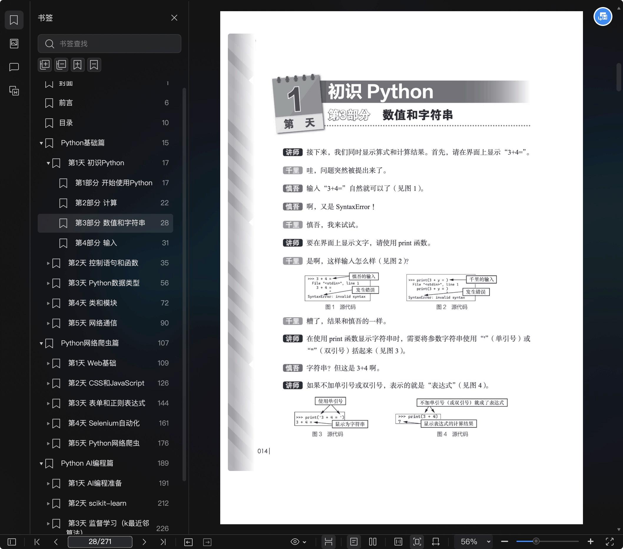Enter full screen mode
Screen dimensions: 623x549
pyautogui.click(x=609, y=542)
